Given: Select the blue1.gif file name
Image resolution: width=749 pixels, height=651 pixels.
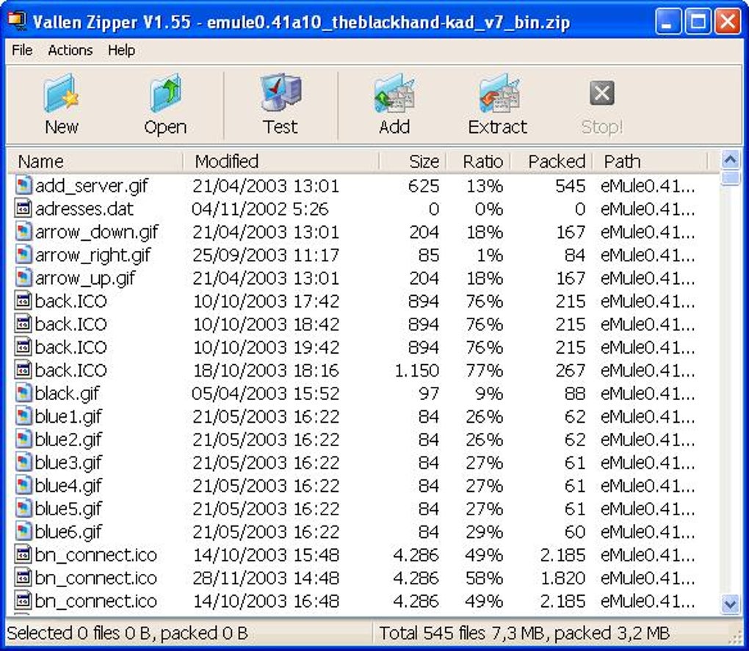Looking at the screenshot, I should click(68, 416).
